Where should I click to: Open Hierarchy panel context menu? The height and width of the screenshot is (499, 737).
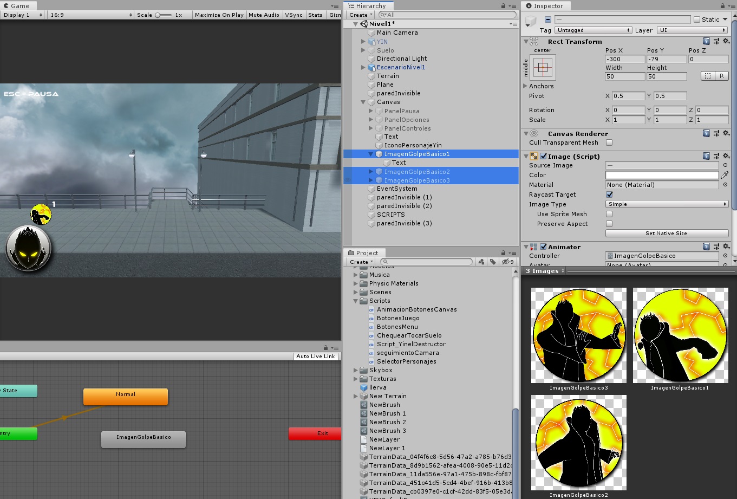pos(513,5)
